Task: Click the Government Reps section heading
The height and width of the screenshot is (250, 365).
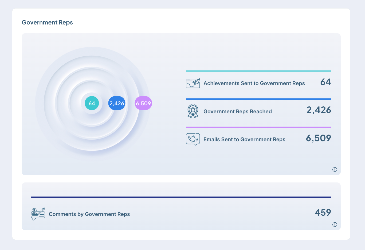Action: click(x=47, y=22)
